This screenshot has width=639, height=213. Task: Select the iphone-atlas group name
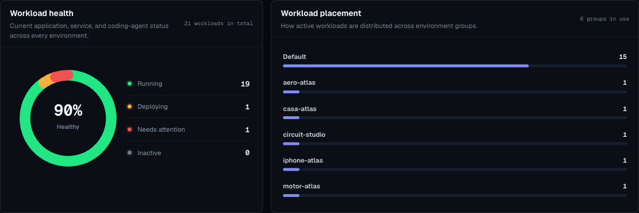303,161
